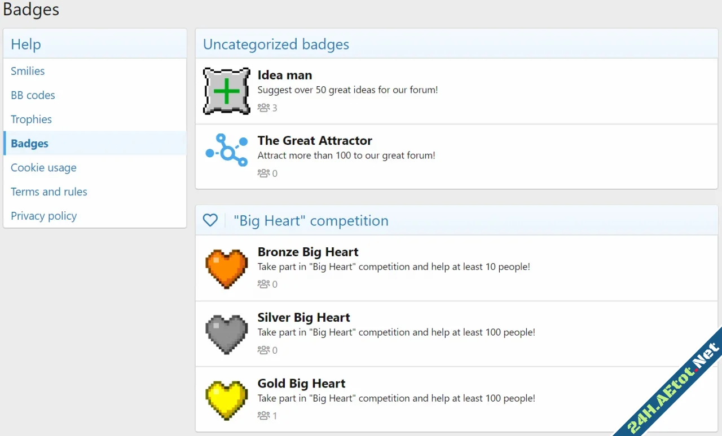Click the Idea man badge icon
This screenshot has height=436, width=722.
click(x=226, y=91)
